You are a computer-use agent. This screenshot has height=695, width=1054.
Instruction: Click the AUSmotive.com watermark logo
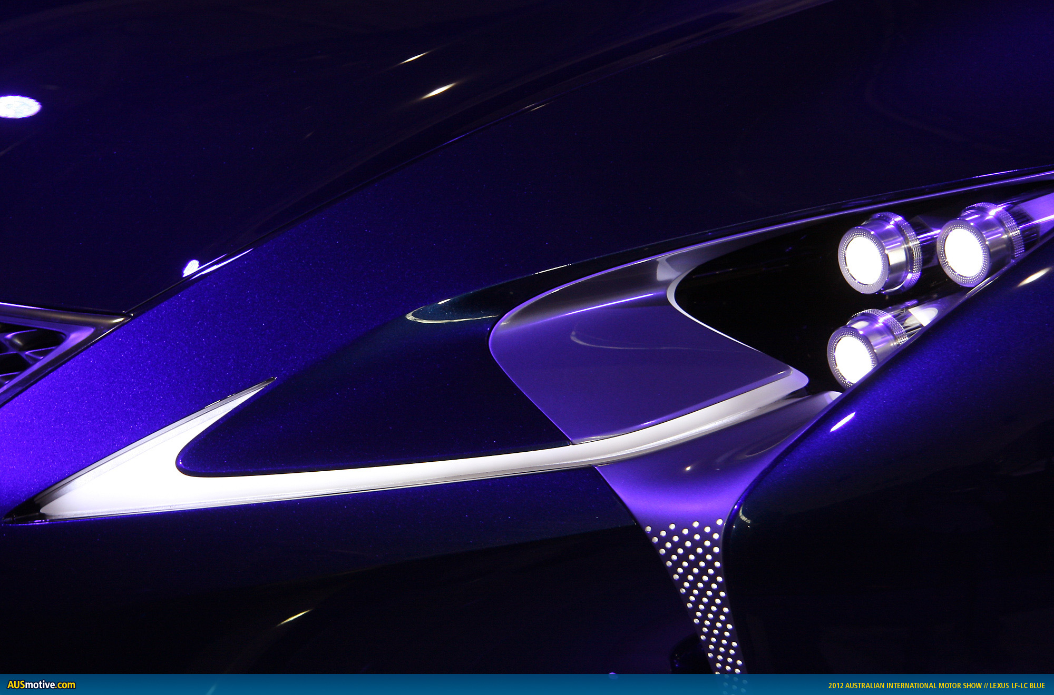[x=41, y=685]
